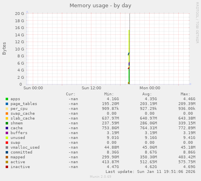The height and width of the screenshot is (181, 201).
Task: Click the 'shmem' legend label
Action: coord(17,123)
